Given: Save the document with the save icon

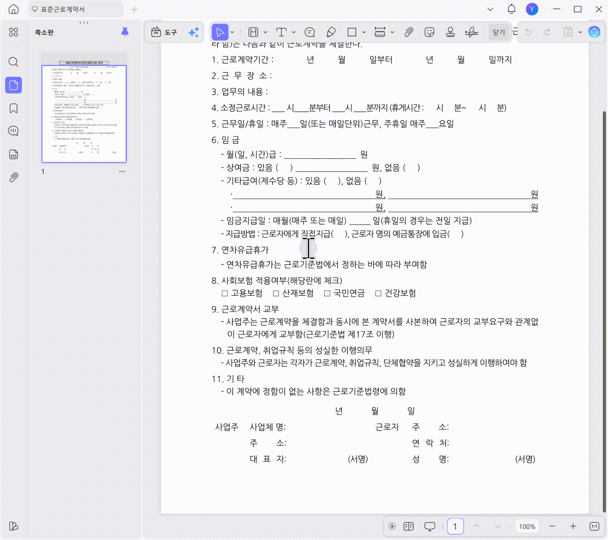Looking at the screenshot, I should (x=568, y=32).
